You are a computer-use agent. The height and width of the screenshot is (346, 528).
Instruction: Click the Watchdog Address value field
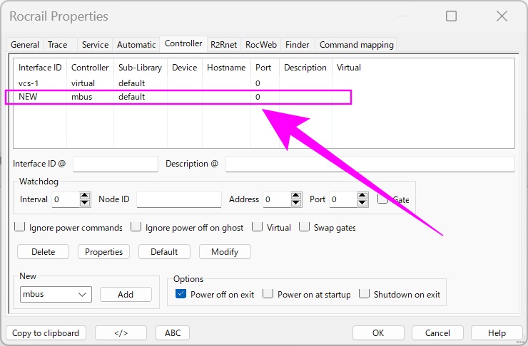click(277, 199)
